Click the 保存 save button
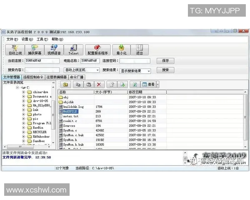 tap(165, 61)
